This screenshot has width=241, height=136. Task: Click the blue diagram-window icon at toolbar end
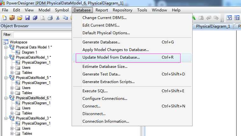pyautogui.click(x=237, y=18)
